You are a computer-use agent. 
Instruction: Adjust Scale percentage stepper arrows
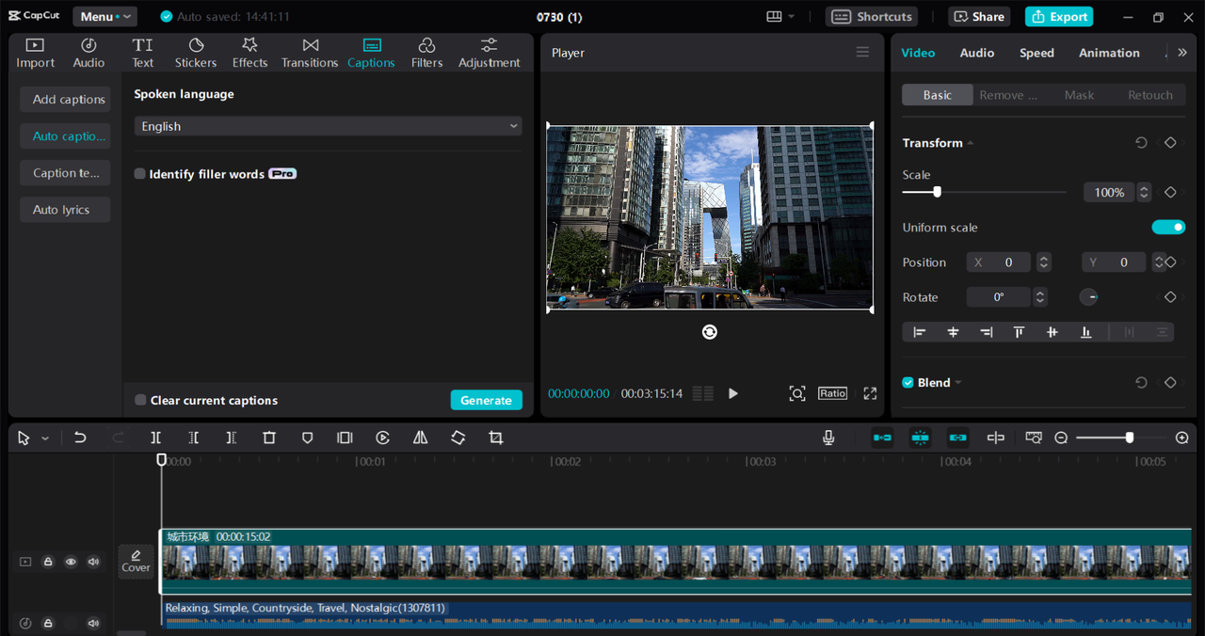[1144, 192]
